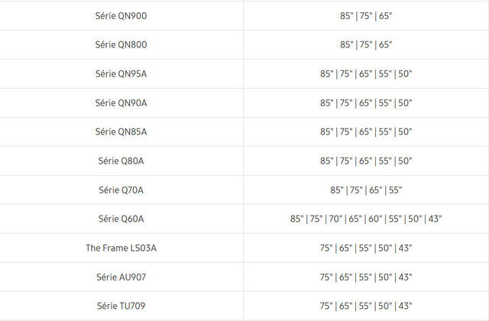Select the Série AU907 cell
Screen dimensions: 489x321
(x=121, y=277)
